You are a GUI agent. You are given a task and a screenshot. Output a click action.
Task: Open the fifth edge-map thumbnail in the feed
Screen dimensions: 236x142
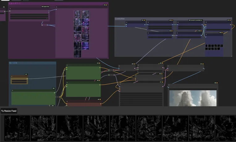(x=123, y=128)
